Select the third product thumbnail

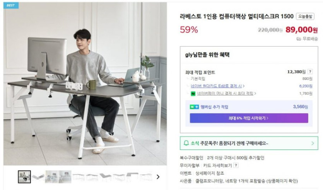pos(51,177)
